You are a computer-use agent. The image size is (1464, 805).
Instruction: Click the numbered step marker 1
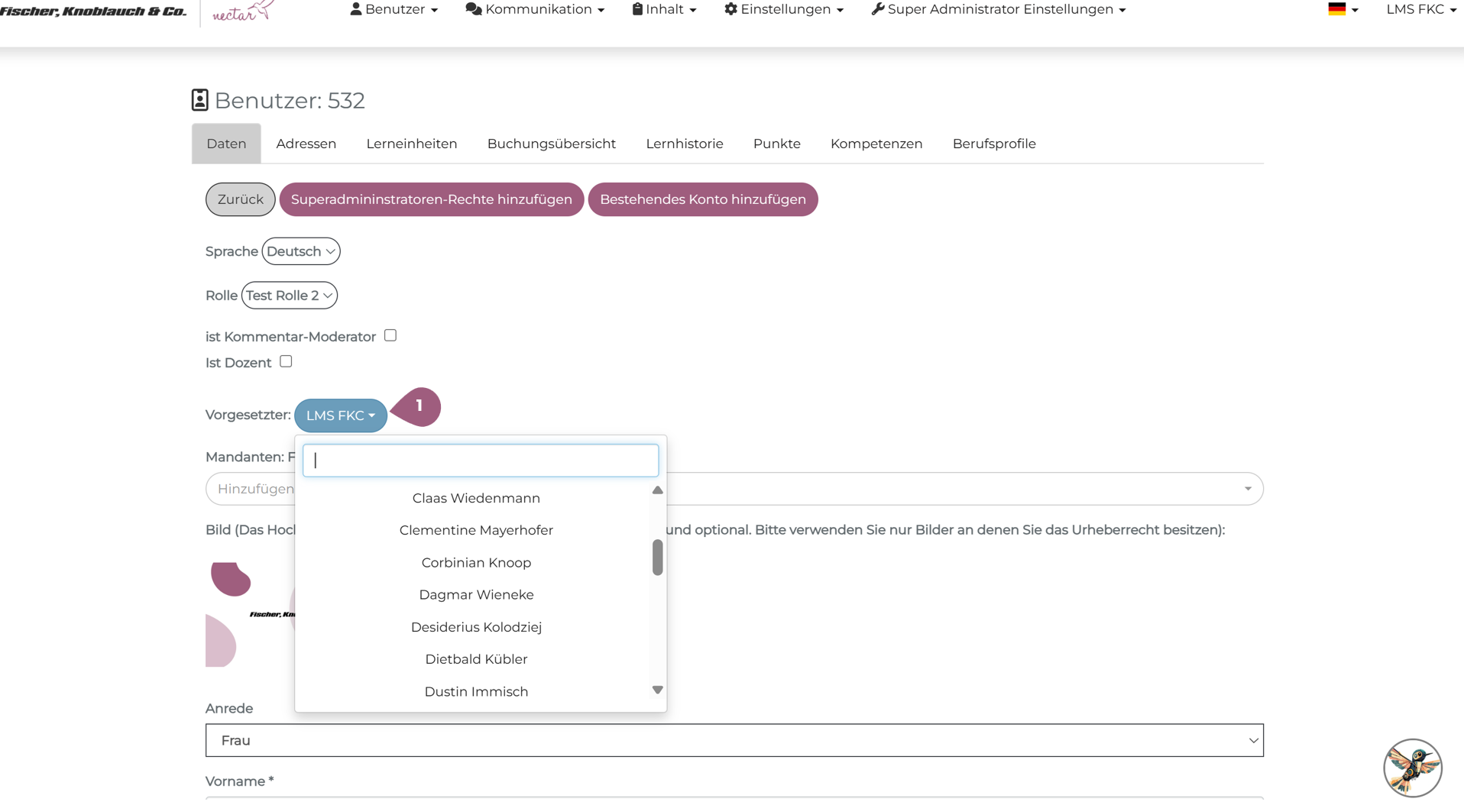click(418, 406)
